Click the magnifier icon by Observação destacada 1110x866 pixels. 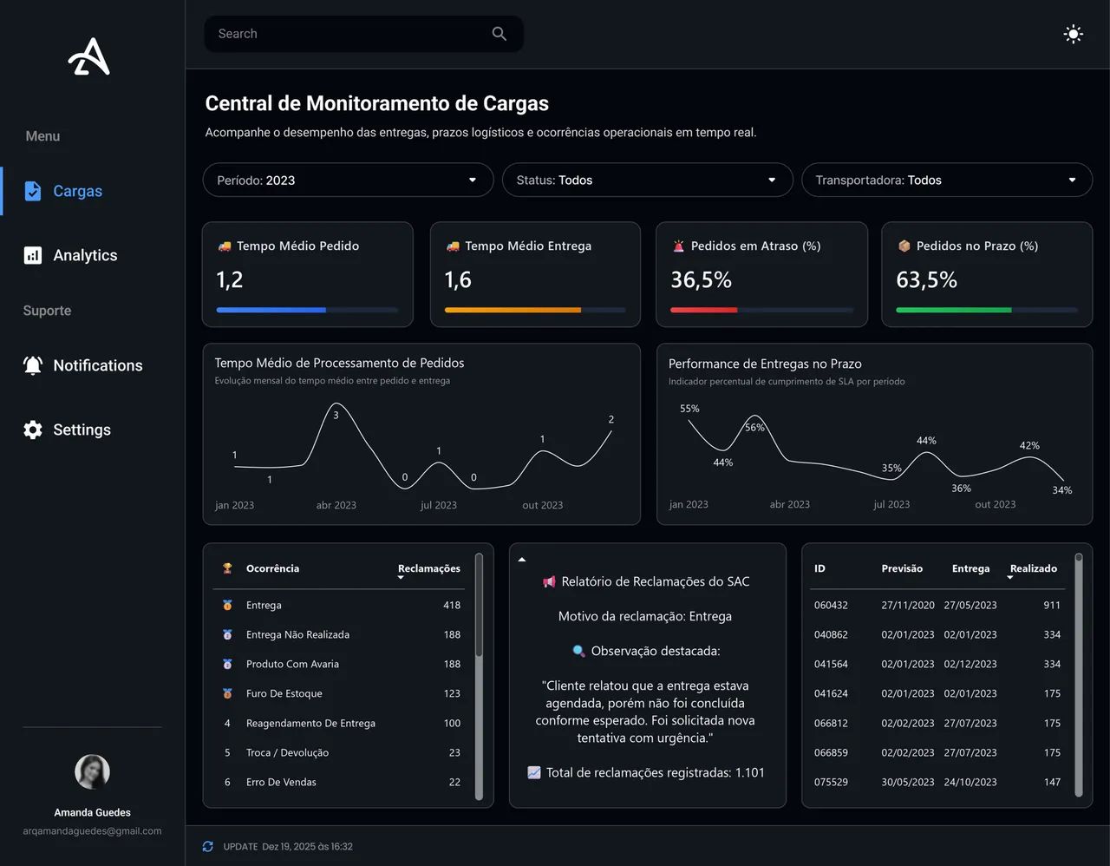point(578,651)
